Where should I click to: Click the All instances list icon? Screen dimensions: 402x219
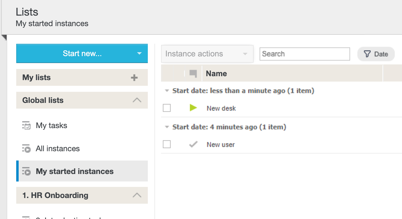(26, 148)
